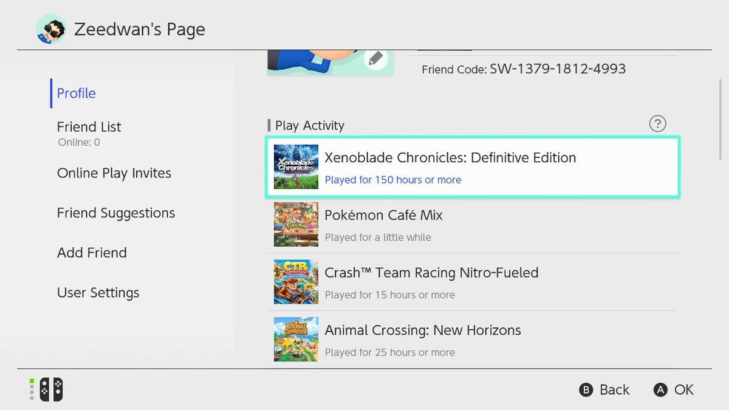The height and width of the screenshot is (410, 729).
Task: Click the Joy-Con controller icon at bottom left
Action: tap(51, 389)
